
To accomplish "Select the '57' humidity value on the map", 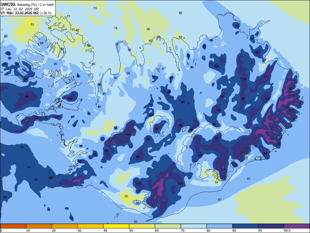I will point(77,30).
